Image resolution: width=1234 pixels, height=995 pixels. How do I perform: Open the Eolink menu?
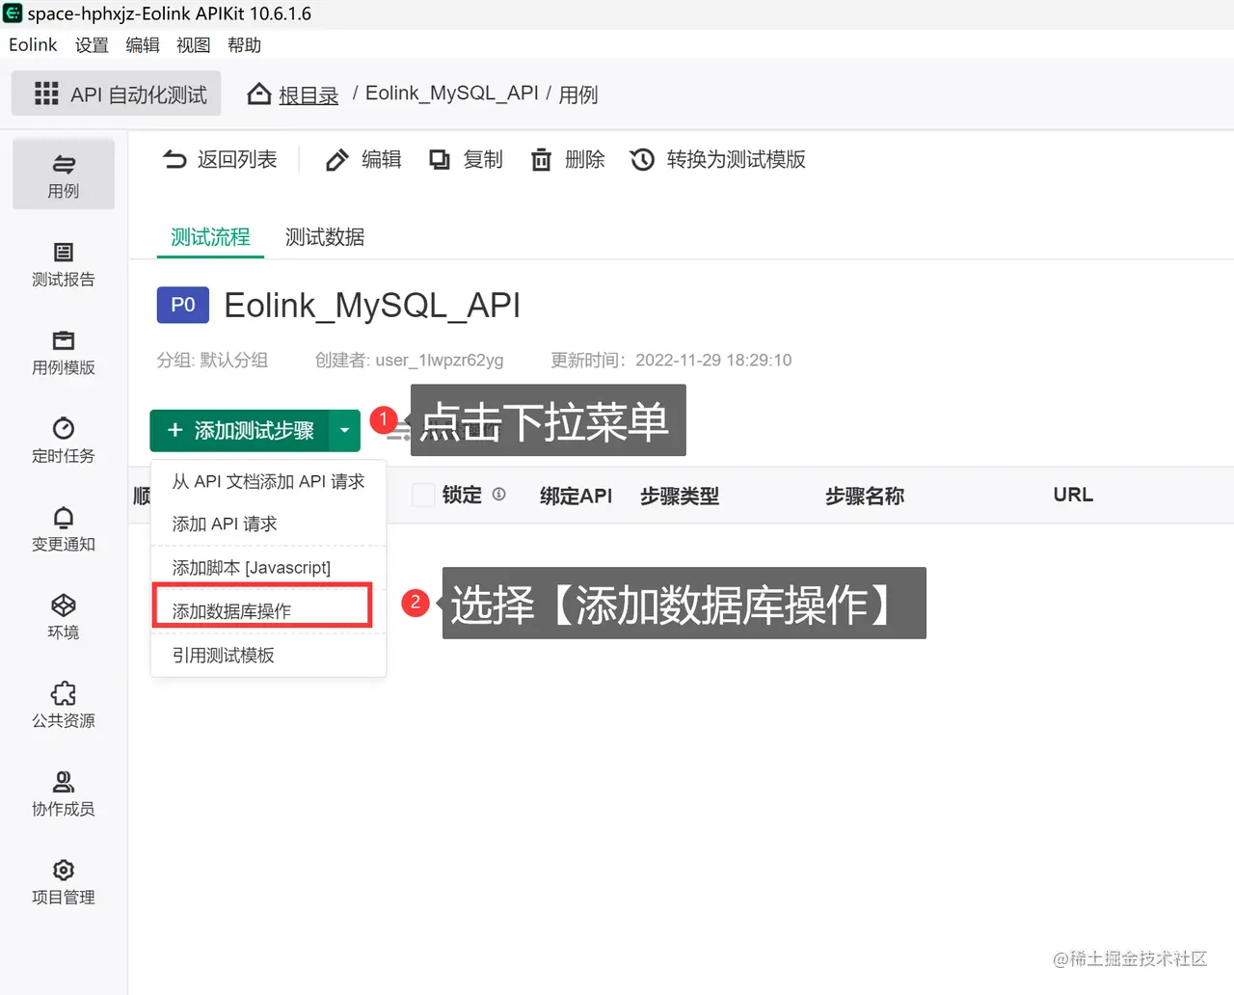(x=33, y=44)
